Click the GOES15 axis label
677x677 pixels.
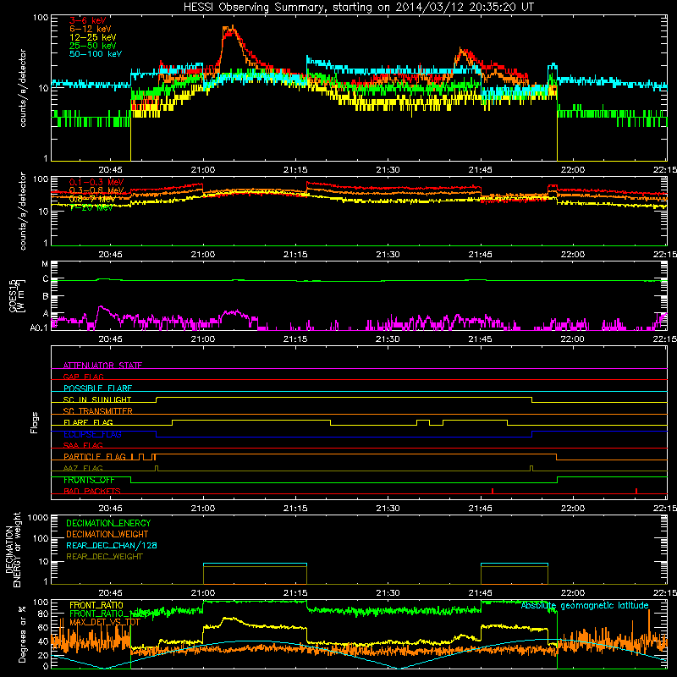(x=17, y=295)
